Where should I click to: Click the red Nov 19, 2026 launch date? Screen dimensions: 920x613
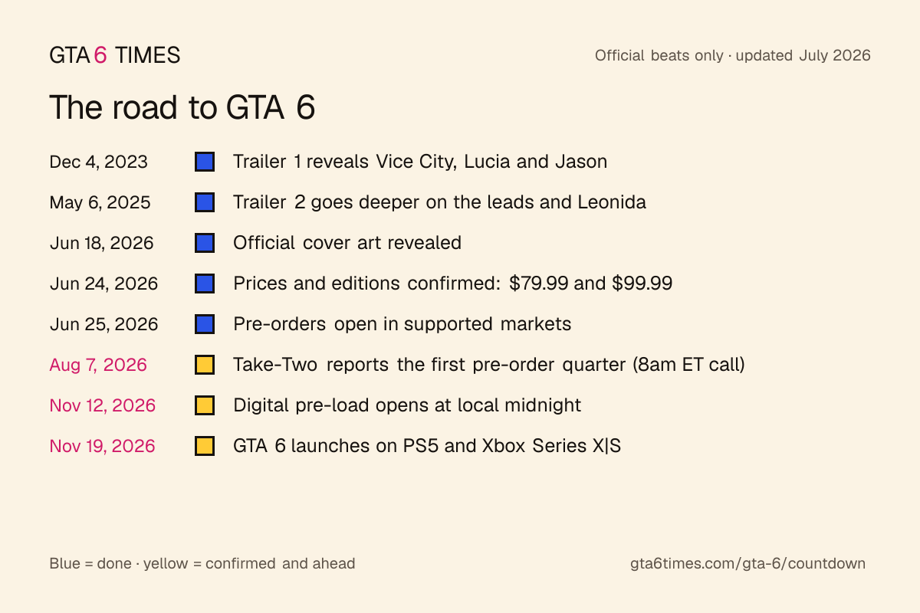[102, 446]
